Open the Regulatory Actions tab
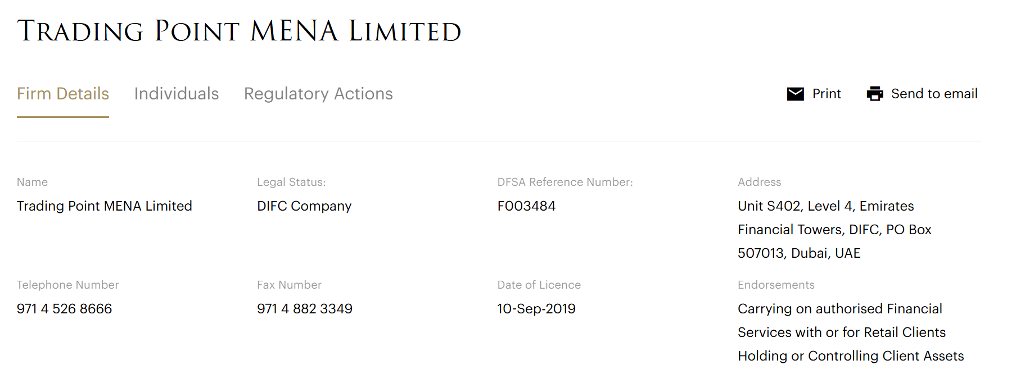The image size is (1034, 383). [318, 94]
